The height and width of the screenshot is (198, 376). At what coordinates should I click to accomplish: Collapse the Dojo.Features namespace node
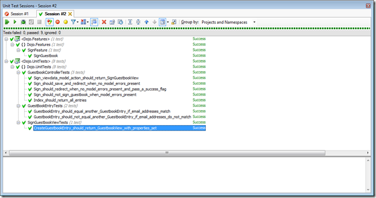pyautogui.click(x=12, y=44)
